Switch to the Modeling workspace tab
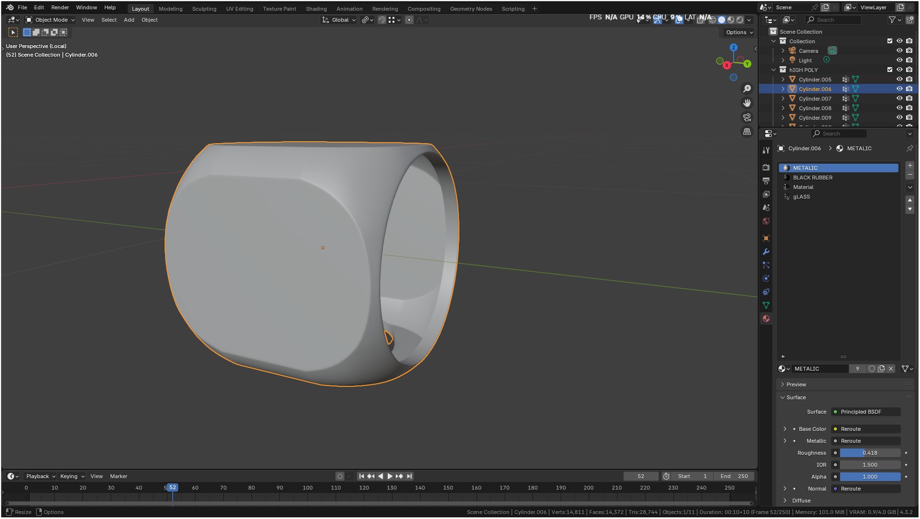Screen dimensions: 920x519 pyautogui.click(x=171, y=9)
